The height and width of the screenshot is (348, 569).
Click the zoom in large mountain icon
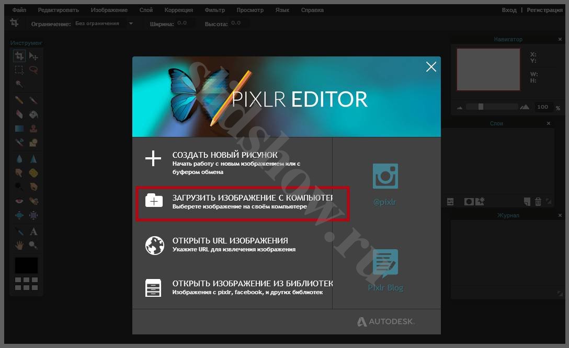point(525,107)
